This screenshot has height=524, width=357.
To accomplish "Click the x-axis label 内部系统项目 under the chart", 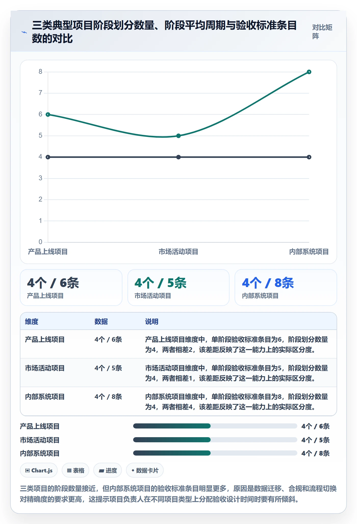I will (x=309, y=252).
